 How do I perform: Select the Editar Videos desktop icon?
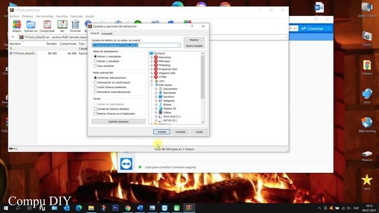pos(367,9)
